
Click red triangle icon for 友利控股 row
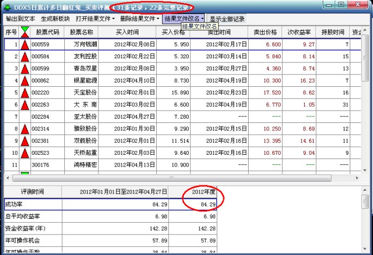coord(25,57)
